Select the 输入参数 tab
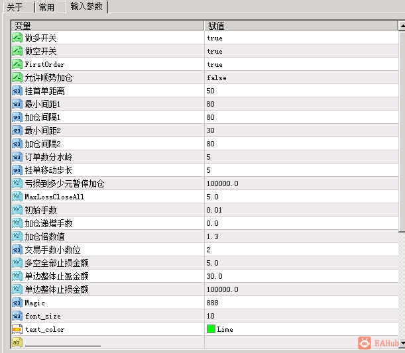405x353 pixels. click(x=87, y=6)
